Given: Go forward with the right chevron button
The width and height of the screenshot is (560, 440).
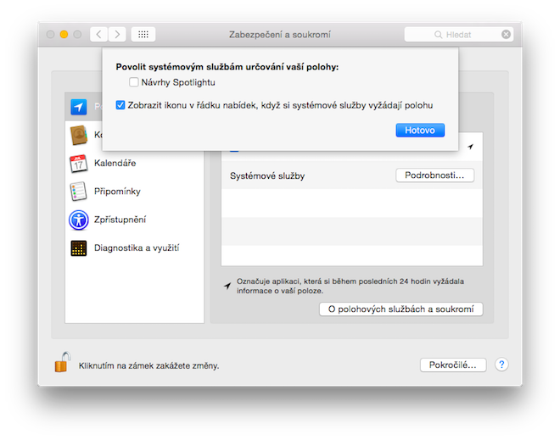Looking at the screenshot, I should coord(117,34).
